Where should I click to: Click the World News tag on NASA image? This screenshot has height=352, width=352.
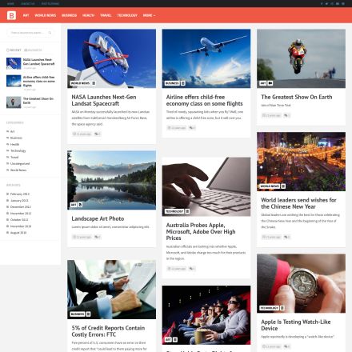click(x=80, y=83)
